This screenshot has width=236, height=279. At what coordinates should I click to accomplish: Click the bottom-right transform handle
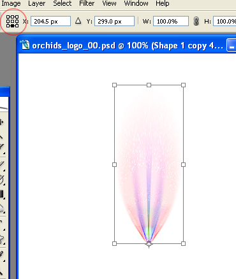[183, 243]
